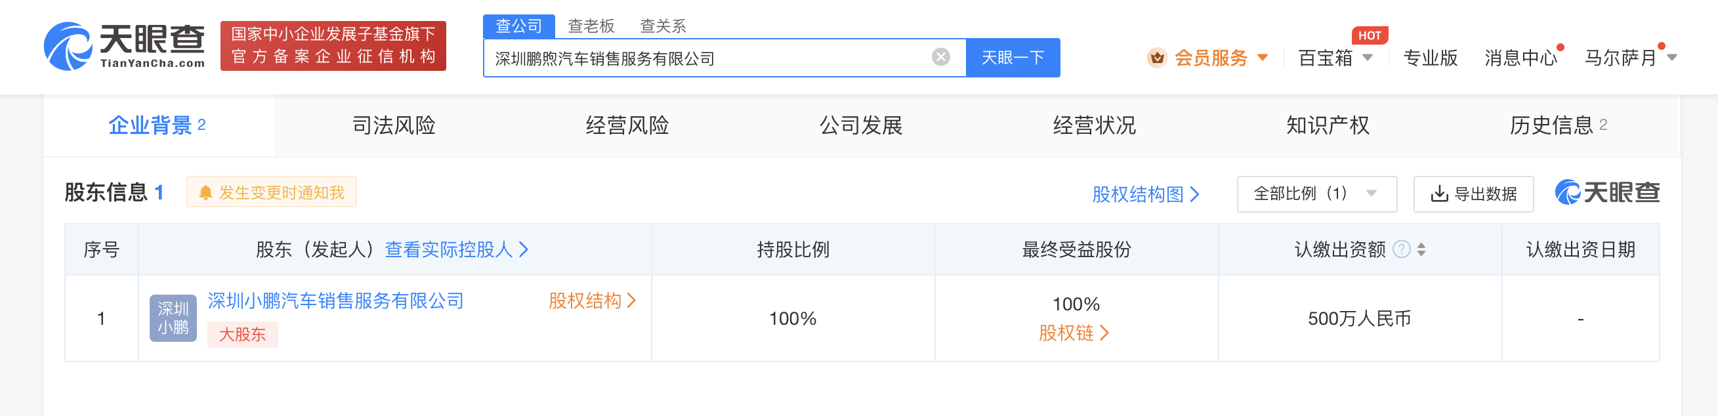Click the 股东信息 section title
Image resolution: width=1718 pixels, height=416 pixels.
[106, 192]
